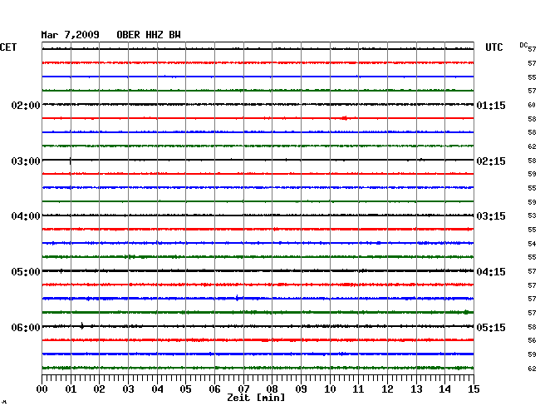
Task: Click the spike on the 06:00 black trace
Action: pos(82,325)
